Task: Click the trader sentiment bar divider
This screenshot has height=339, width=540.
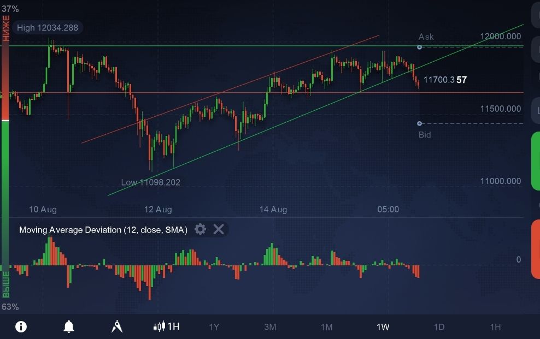Action: (5, 121)
